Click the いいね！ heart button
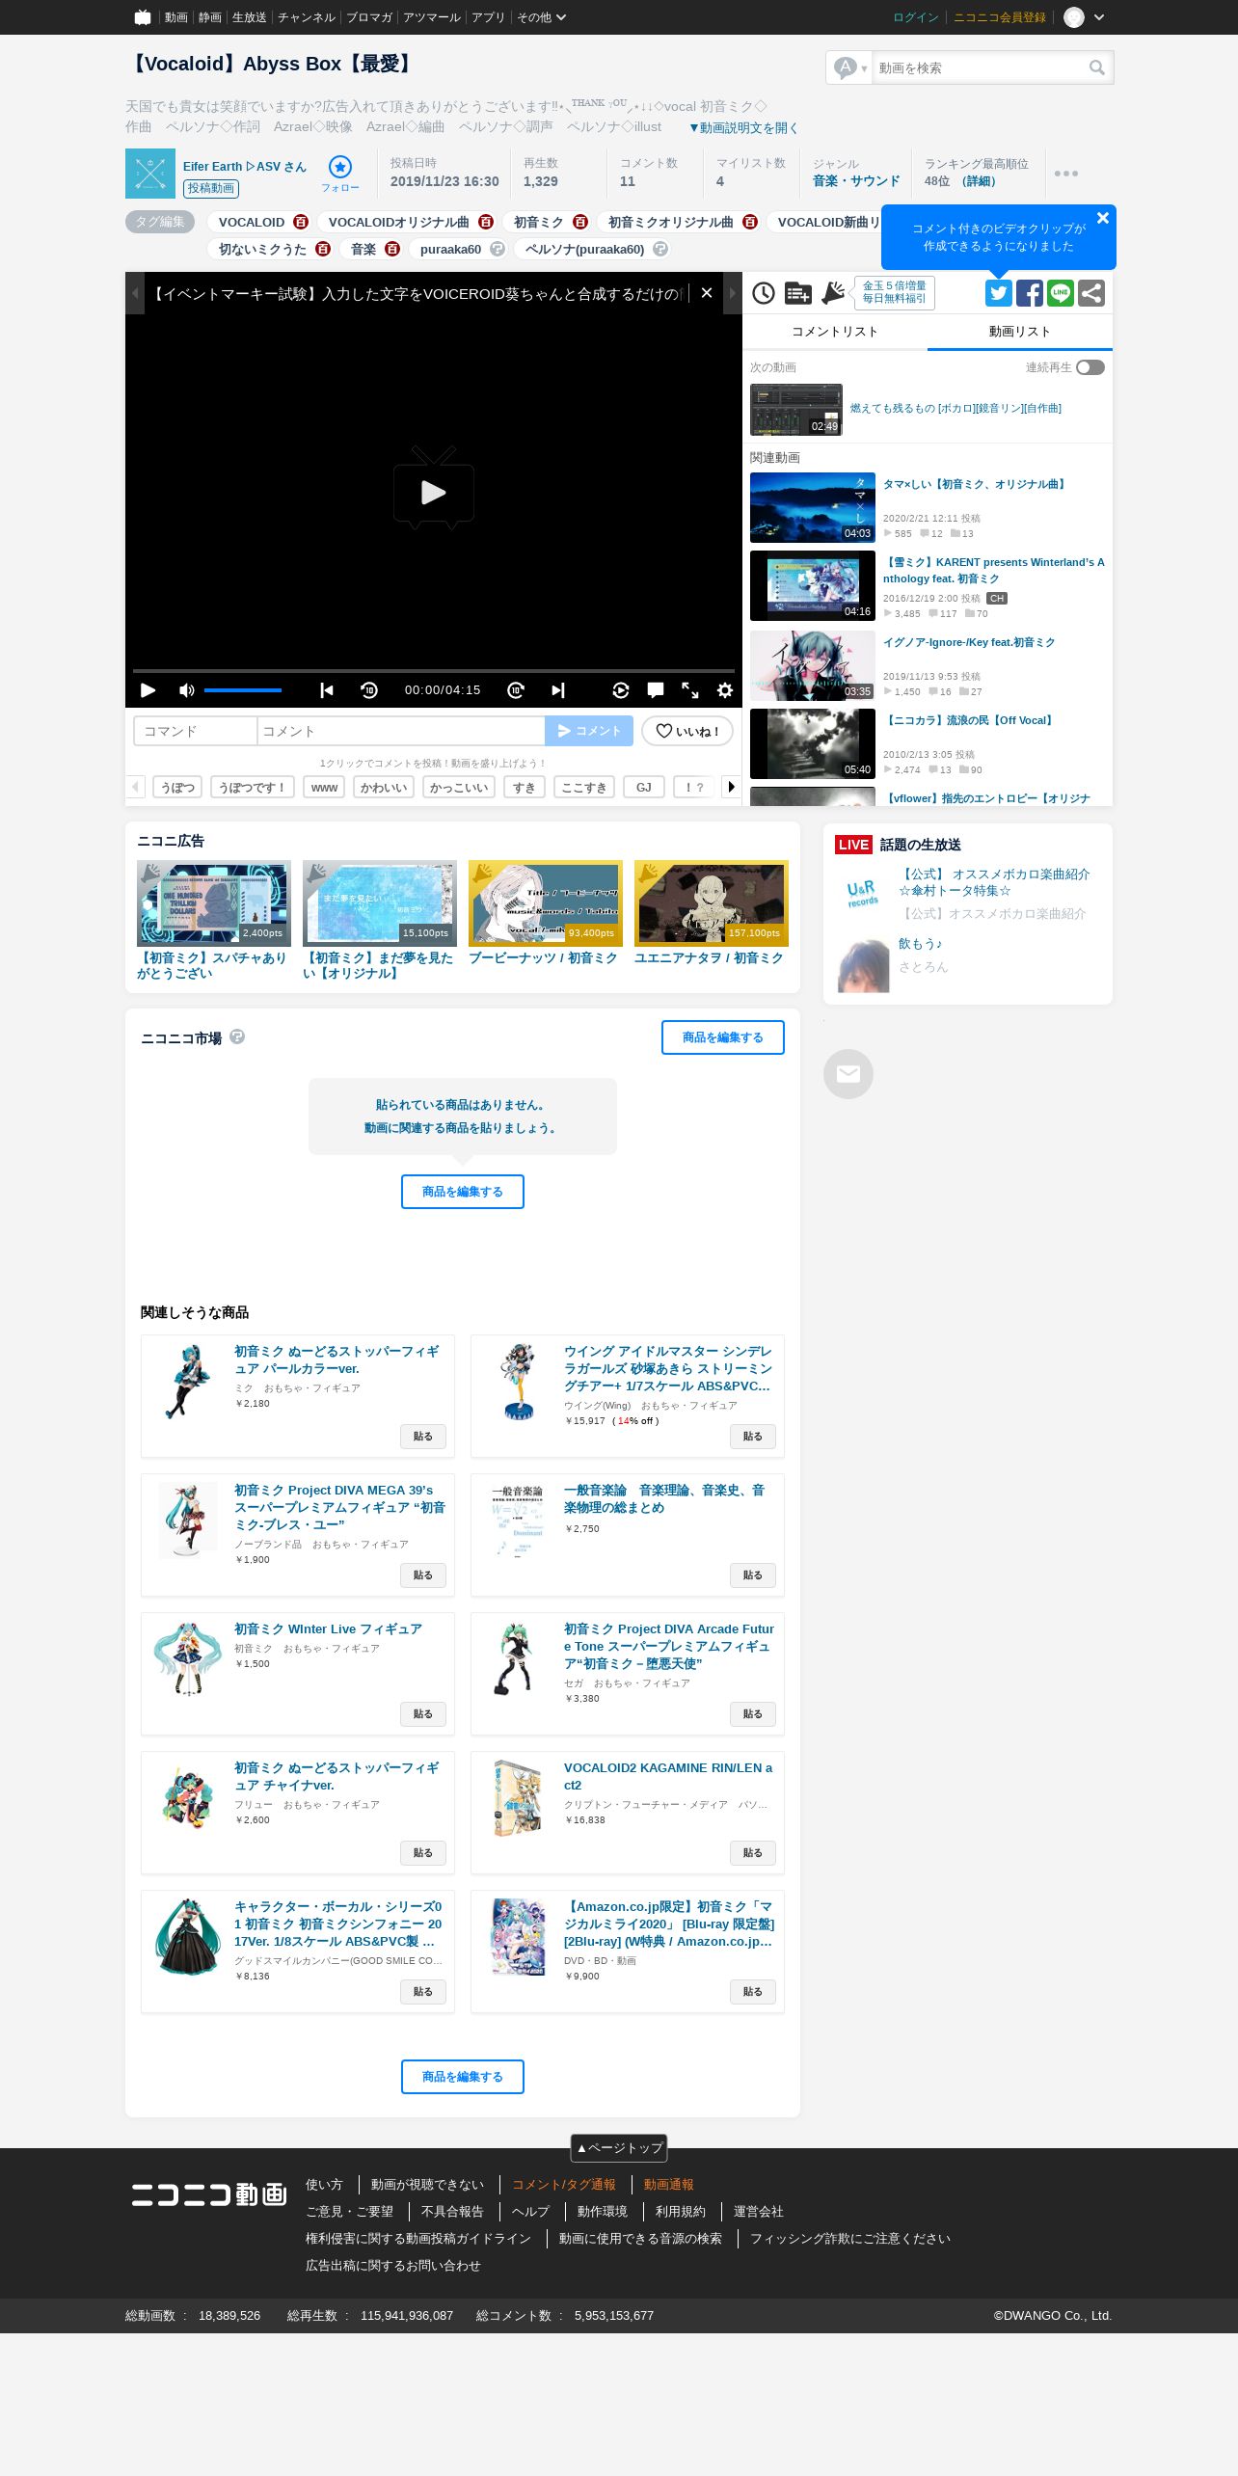This screenshot has height=2476, width=1238. (687, 731)
